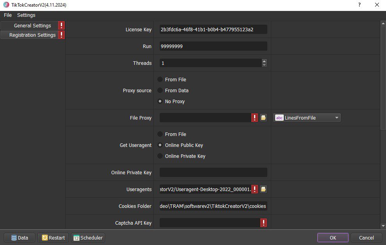Viewport: 386px width, 245px height.
Task: Click the vertical scrollbar thumb
Action: click(383, 78)
